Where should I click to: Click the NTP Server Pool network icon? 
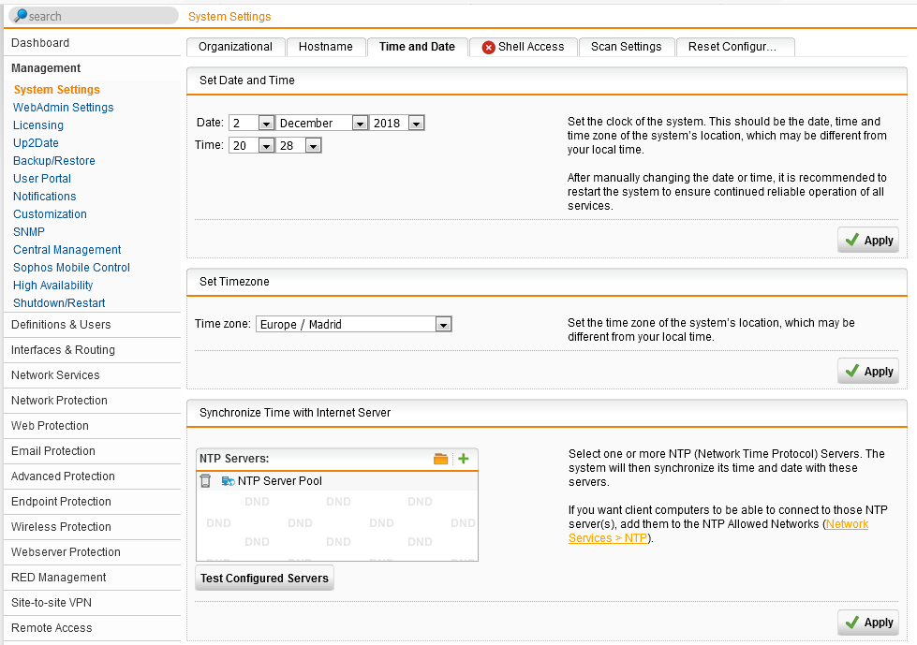pos(228,481)
